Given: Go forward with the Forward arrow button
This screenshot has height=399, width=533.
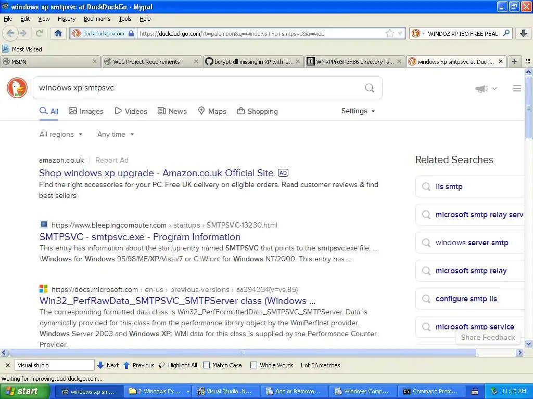Looking at the screenshot, I should pos(23,33).
